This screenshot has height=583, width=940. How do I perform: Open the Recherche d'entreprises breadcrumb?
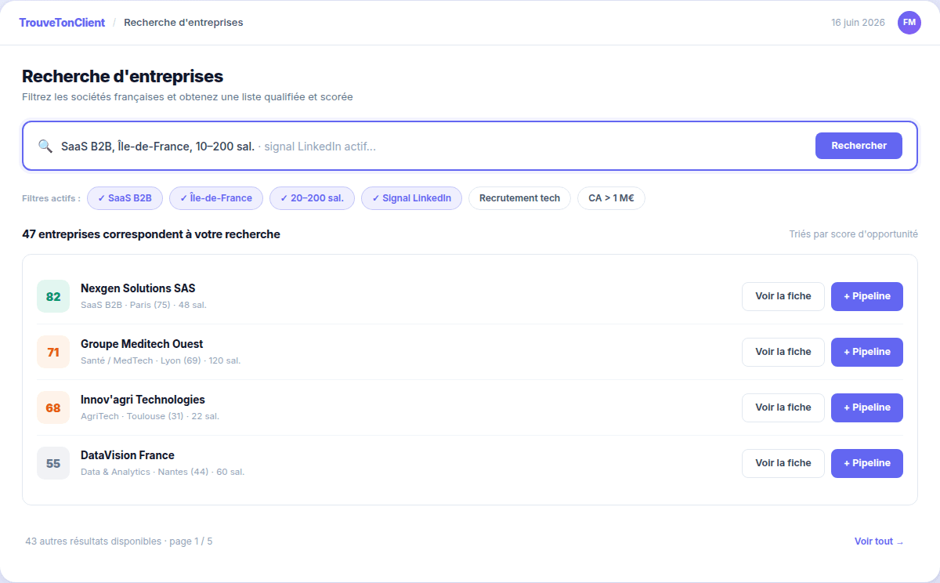pyautogui.click(x=183, y=23)
